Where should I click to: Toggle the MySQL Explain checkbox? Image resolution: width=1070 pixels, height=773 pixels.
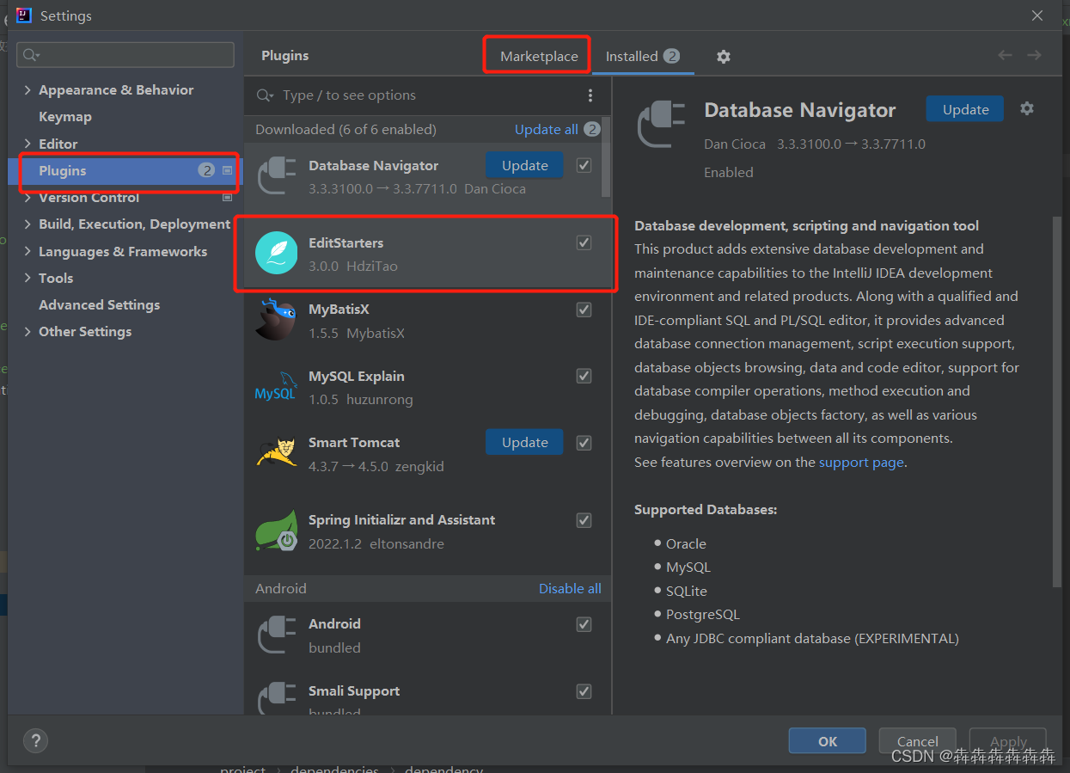(584, 376)
